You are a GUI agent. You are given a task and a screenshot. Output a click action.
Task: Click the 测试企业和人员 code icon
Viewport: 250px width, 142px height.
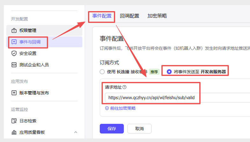14,65
